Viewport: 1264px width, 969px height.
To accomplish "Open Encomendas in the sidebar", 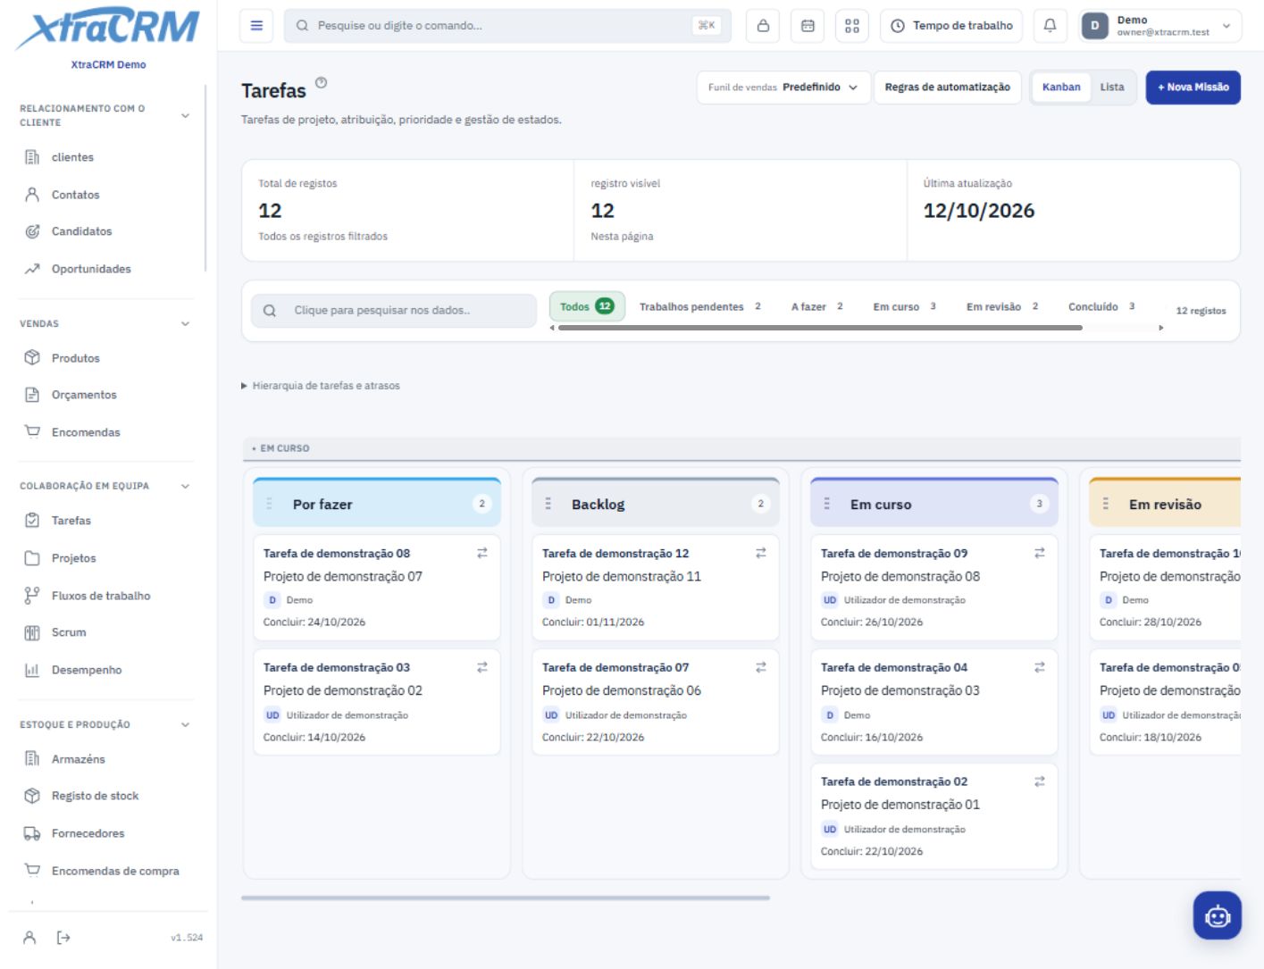I will (x=107, y=432).
